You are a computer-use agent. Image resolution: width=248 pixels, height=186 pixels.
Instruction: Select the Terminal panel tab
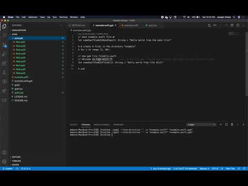pos(86,125)
